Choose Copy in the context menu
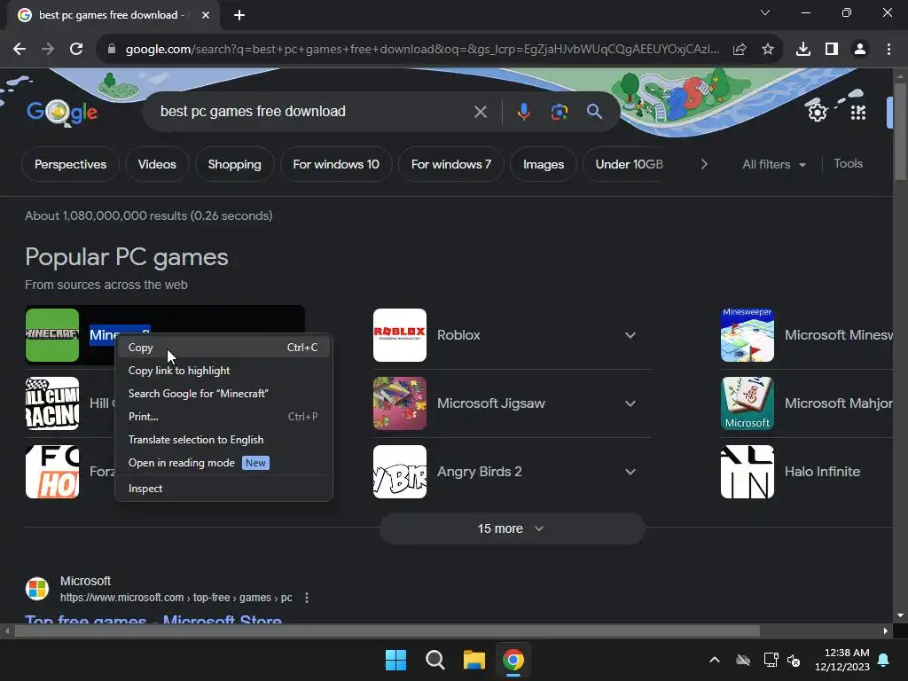 coord(223,348)
